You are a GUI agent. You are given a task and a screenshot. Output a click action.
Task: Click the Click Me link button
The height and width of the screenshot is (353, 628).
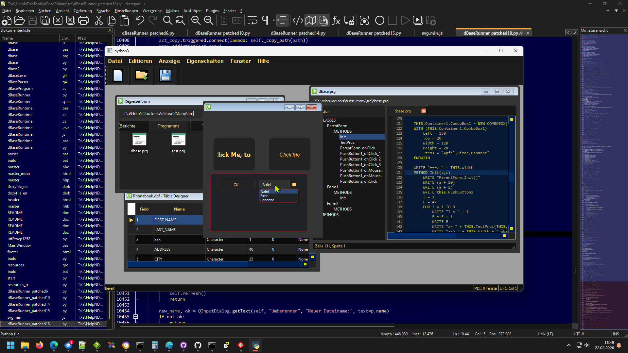click(289, 155)
